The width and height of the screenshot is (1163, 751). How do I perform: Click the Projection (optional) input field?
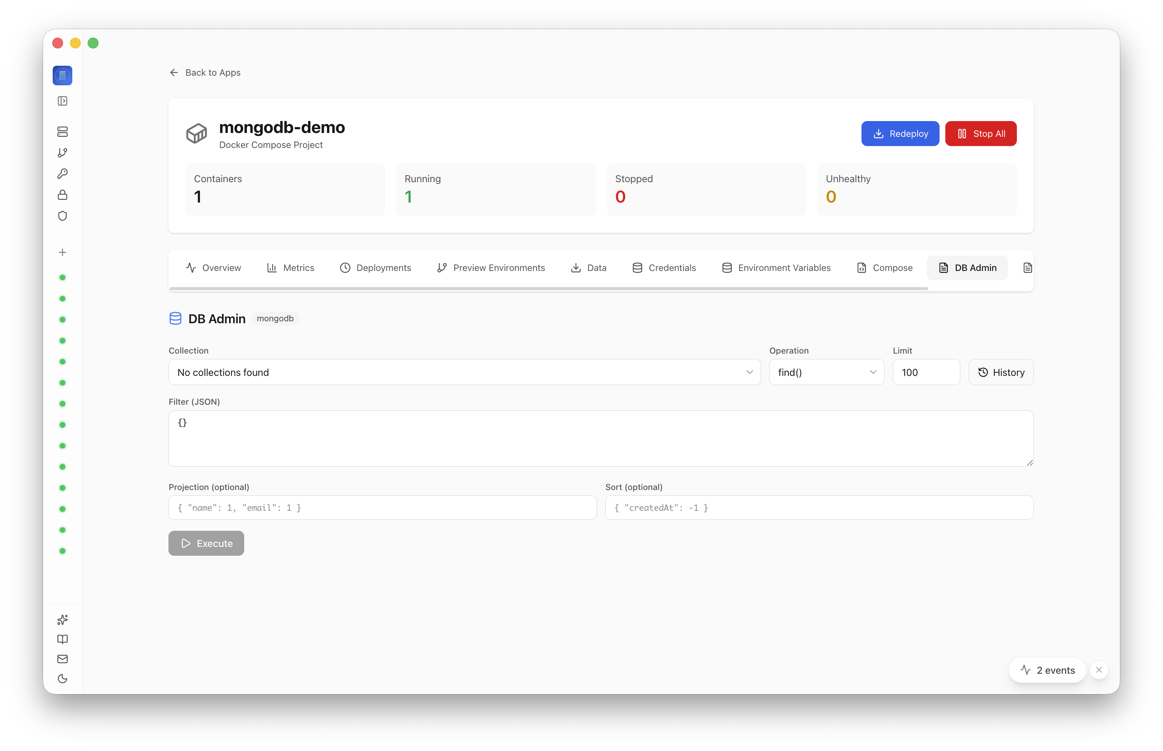click(x=382, y=508)
